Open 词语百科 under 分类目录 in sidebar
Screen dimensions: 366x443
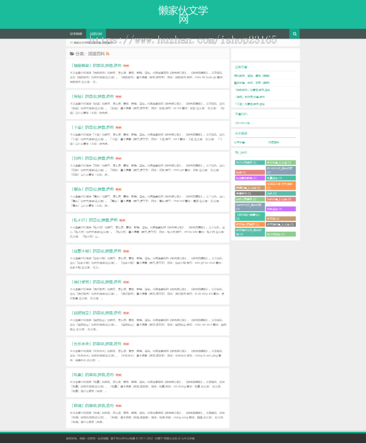tap(273, 143)
